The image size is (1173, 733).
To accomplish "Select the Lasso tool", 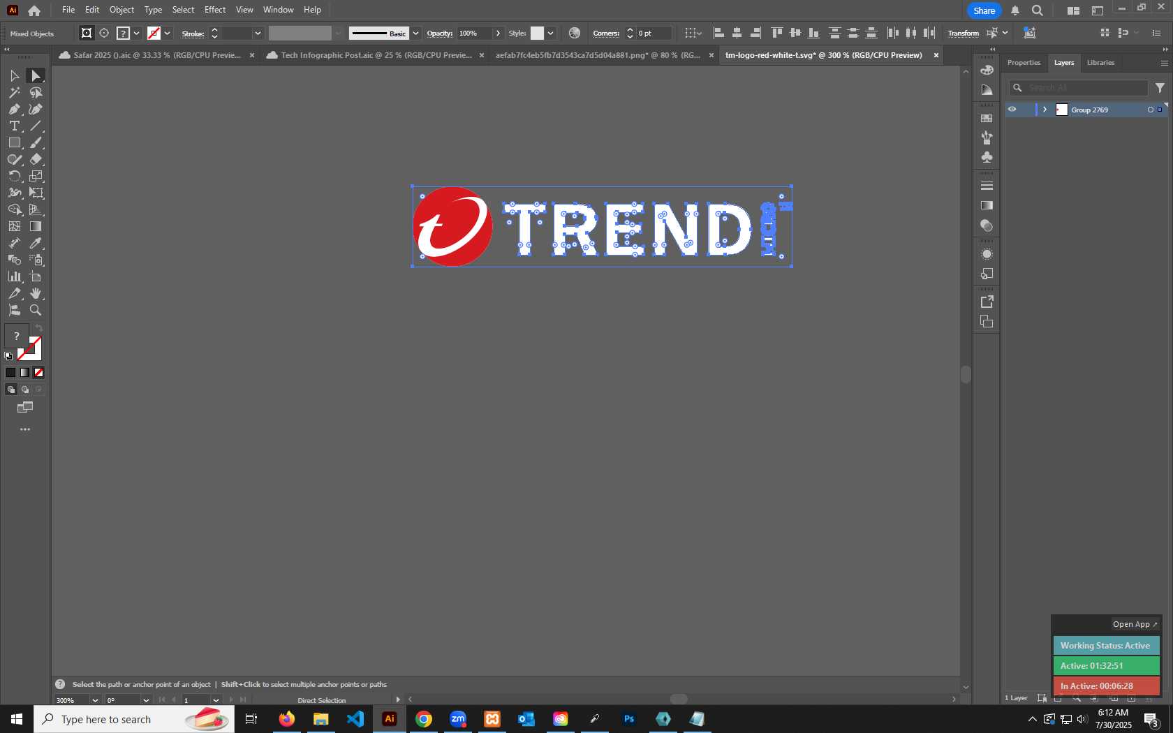I will [36, 92].
